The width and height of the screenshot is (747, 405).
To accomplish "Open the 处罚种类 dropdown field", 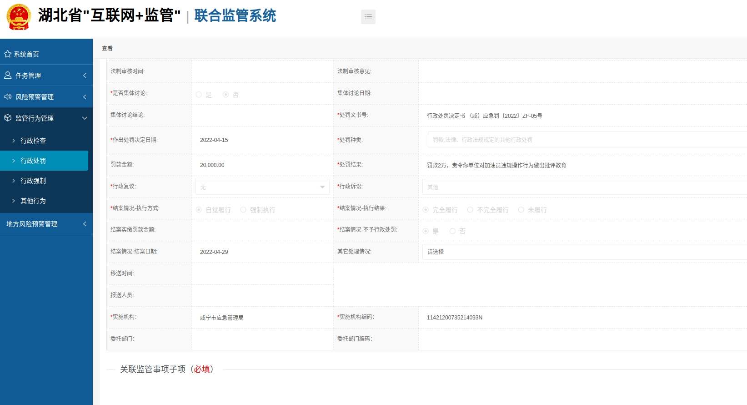I will tap(587, 140).
